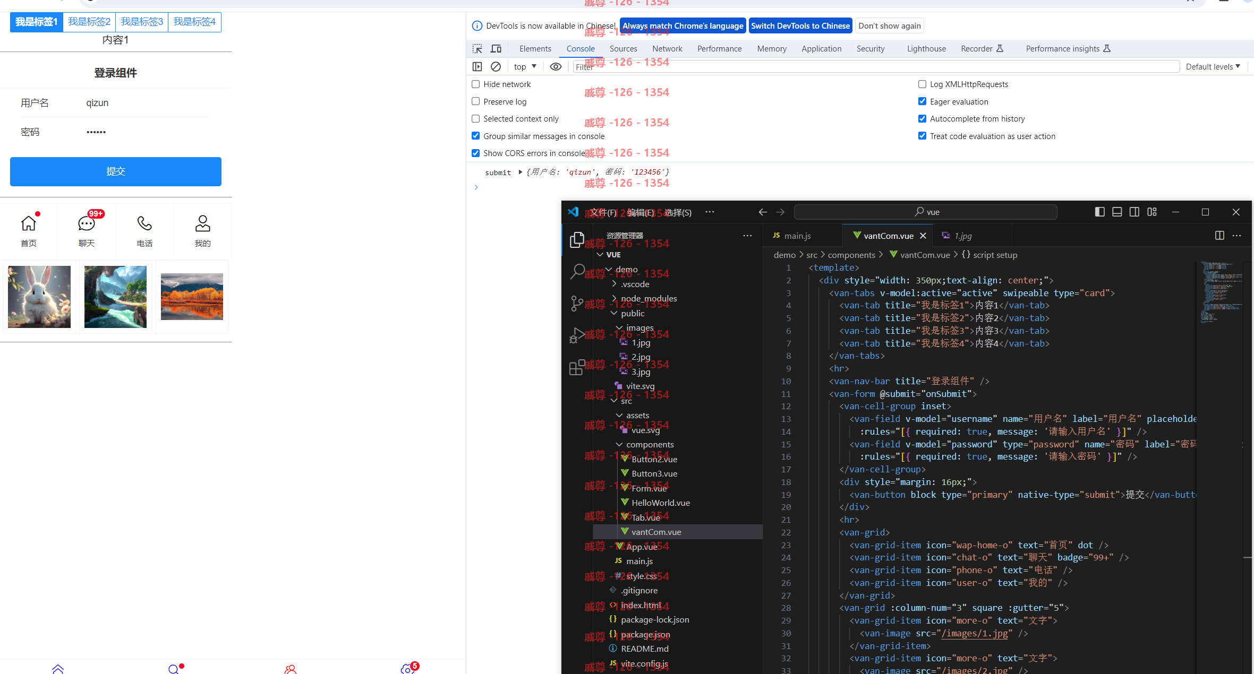Go back with the VS Code navigation arrow
Viewport: 1254px width, 674px height.
tap(763, 212)
